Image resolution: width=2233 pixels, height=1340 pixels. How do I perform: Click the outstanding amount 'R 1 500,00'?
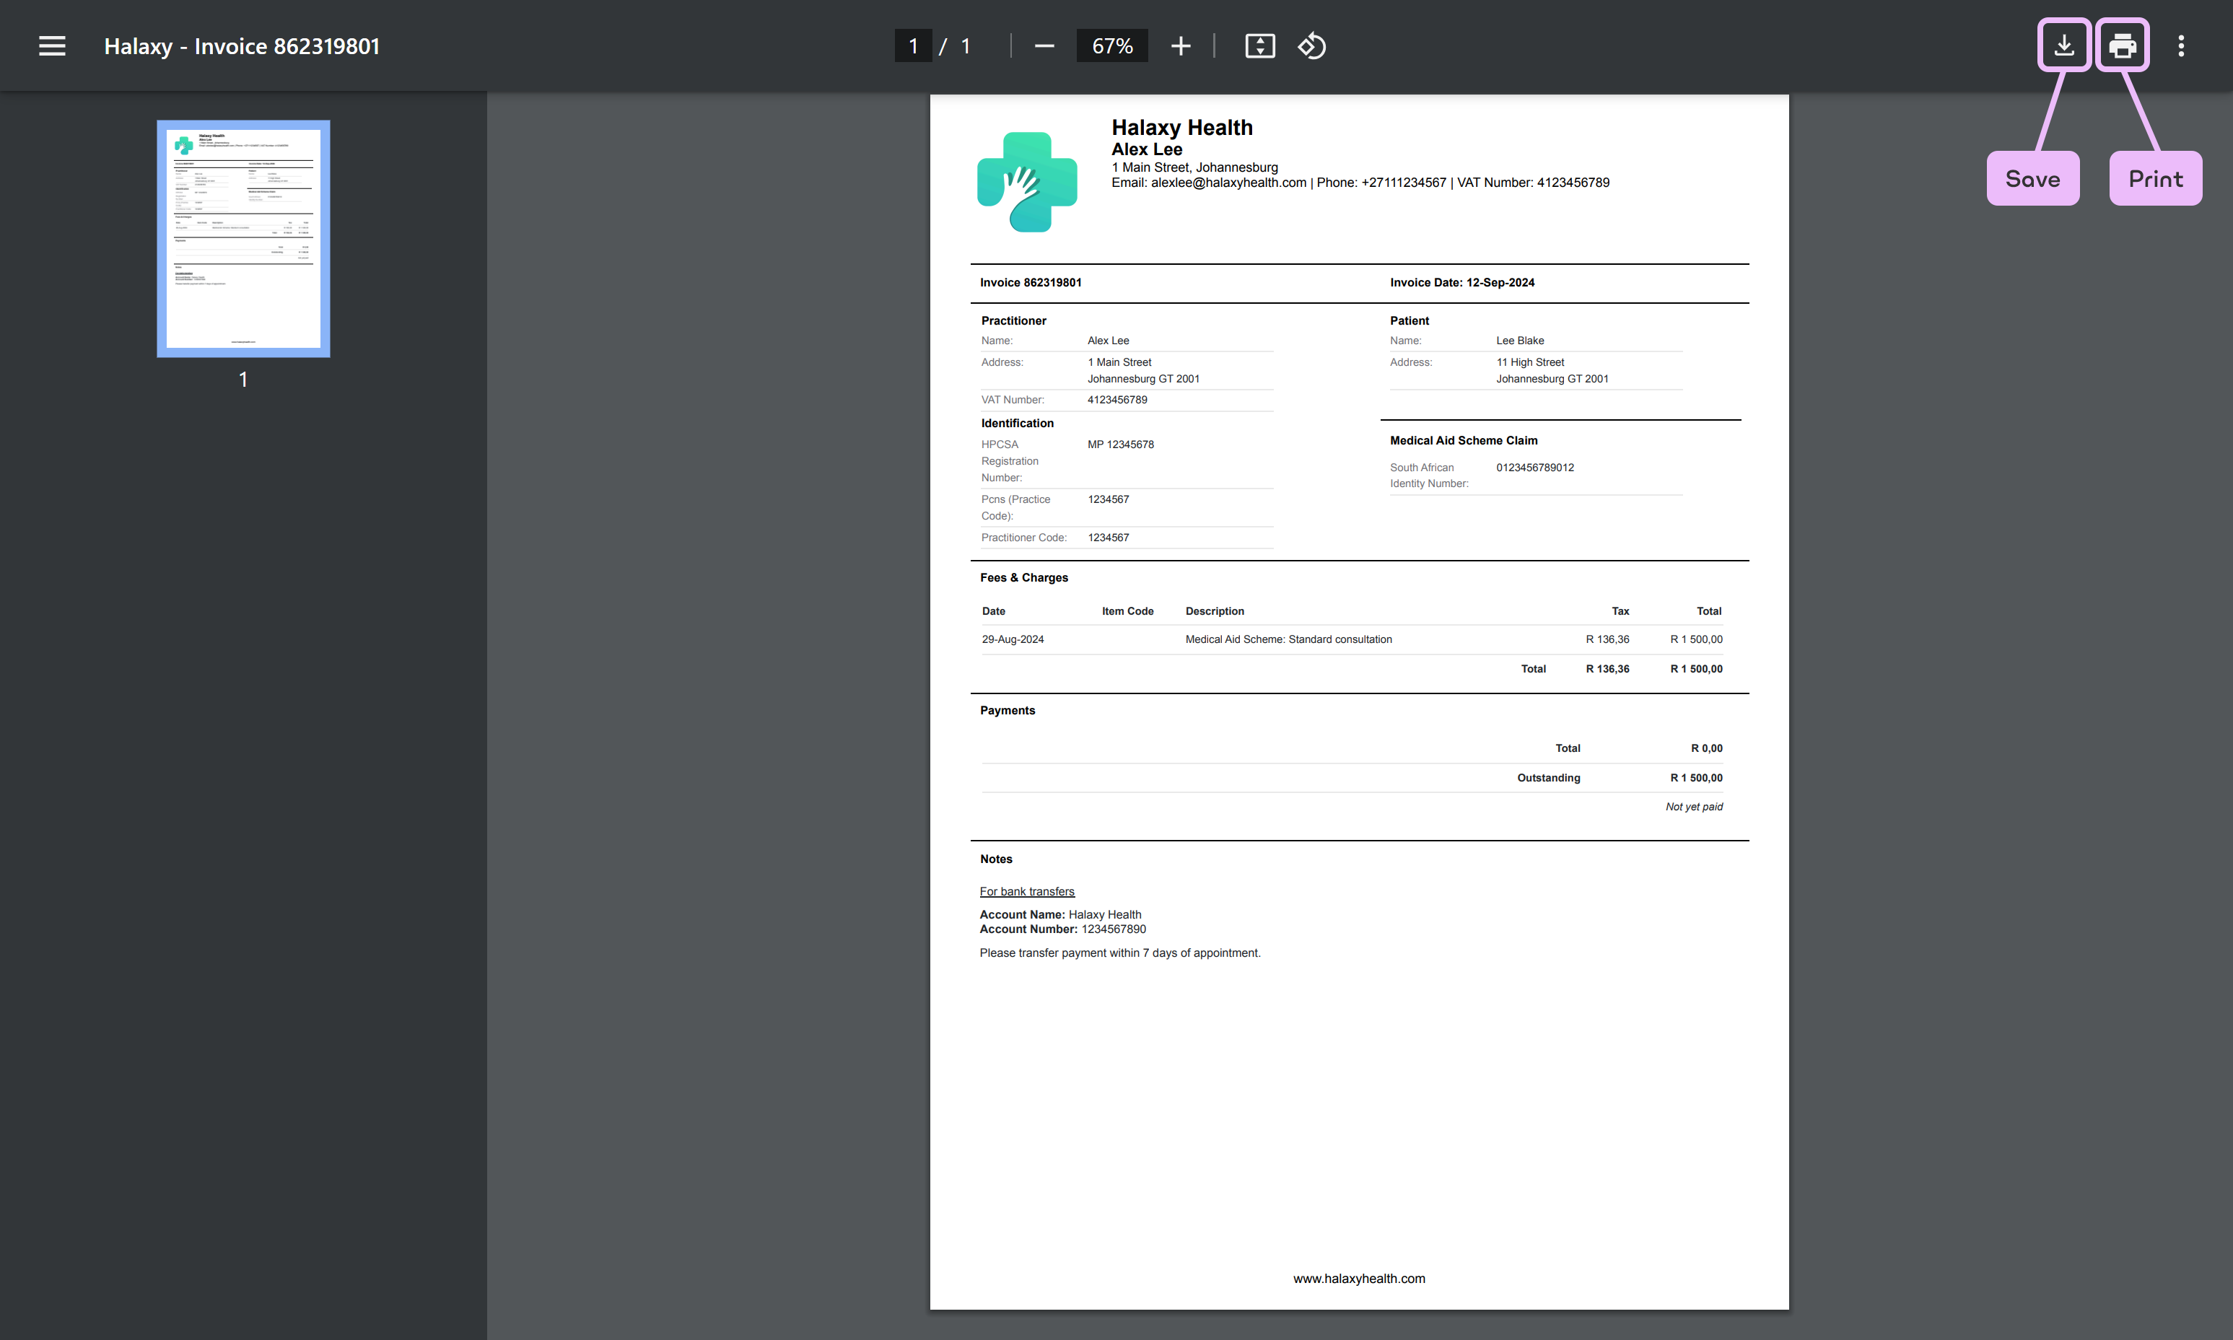pyautogui.click(x=1696, y=777)
